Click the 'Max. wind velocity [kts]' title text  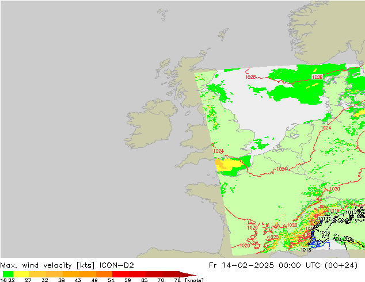pos(47,265)
